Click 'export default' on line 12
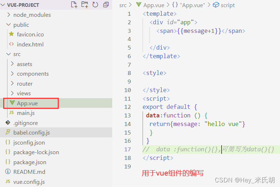The height and width of the screenshot is (187, 280). click(x=166, y=107)
